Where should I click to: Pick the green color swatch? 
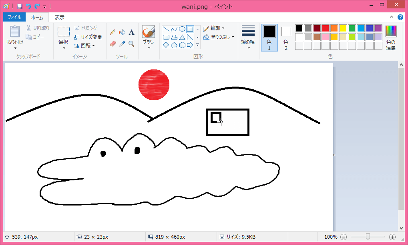(352, 28)
